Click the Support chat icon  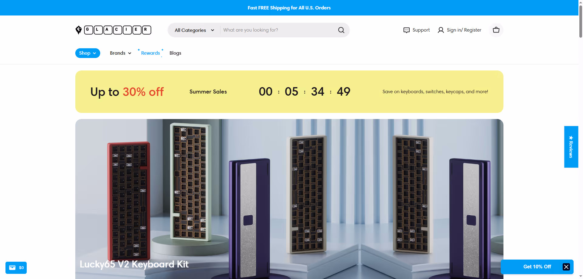(x=406, y=30)
